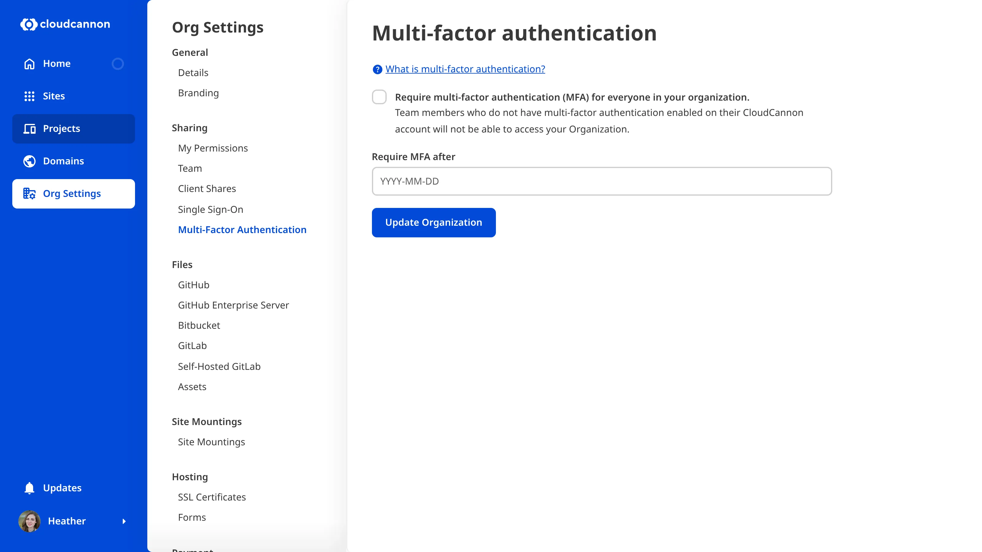Open the Team settings page
This screenshot has width=982, height=552.
190,168
